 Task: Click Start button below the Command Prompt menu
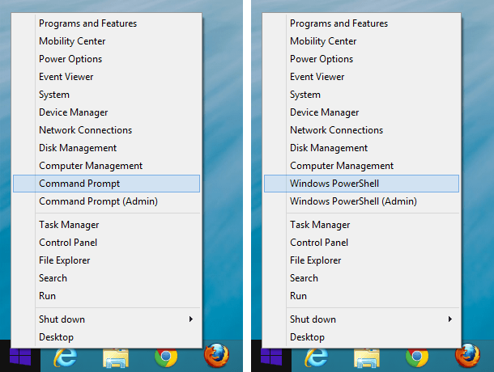pyautogui.click(x=20, y=357)
